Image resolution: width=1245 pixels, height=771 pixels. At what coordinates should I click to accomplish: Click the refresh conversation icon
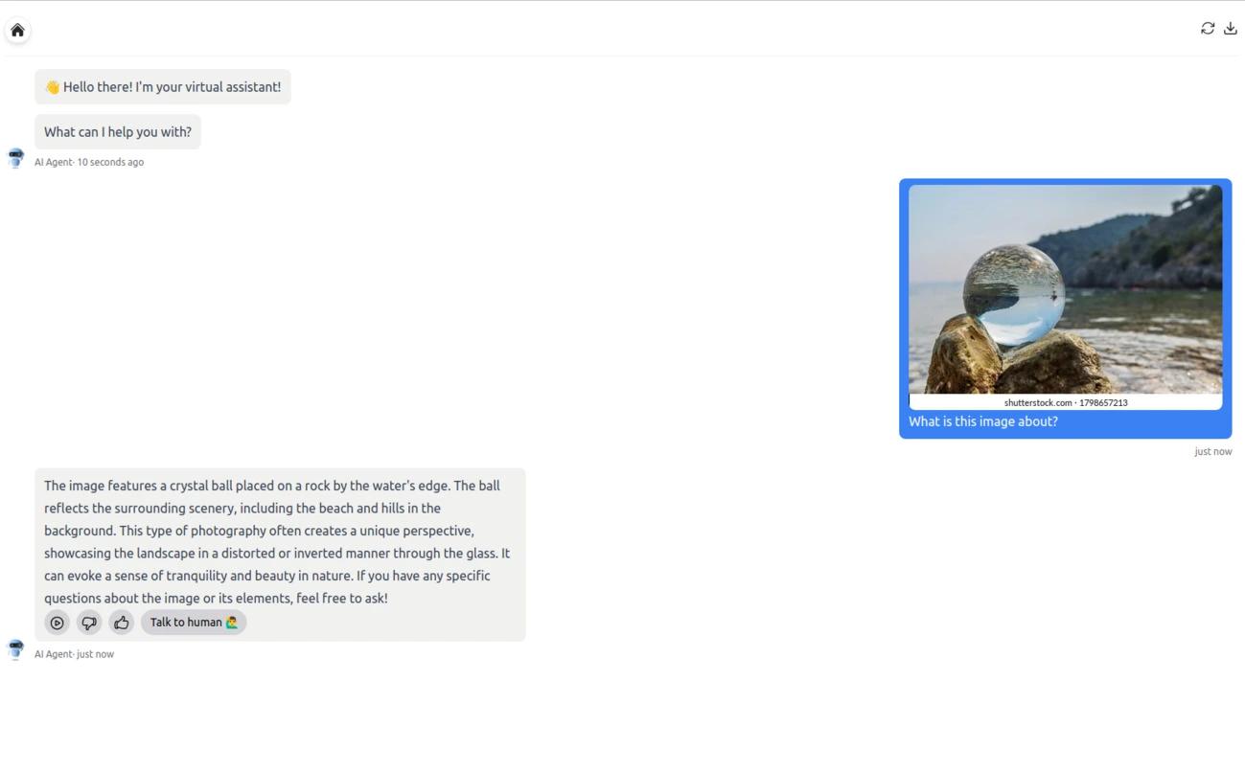pos(1208,29)
